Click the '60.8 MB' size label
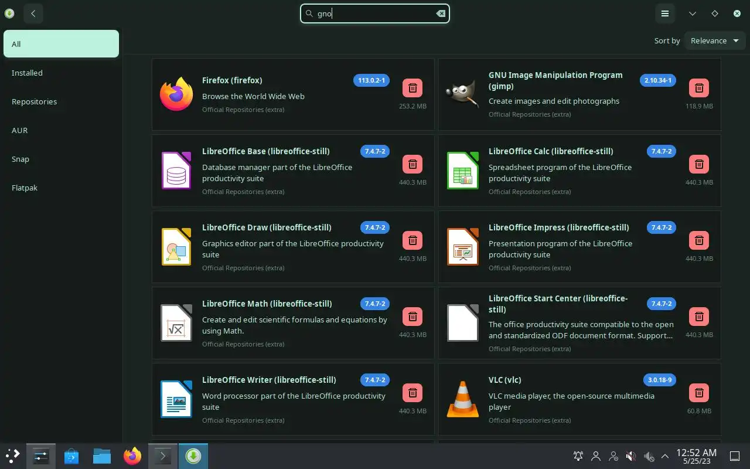The image size is (750, 469). point(699,411)
